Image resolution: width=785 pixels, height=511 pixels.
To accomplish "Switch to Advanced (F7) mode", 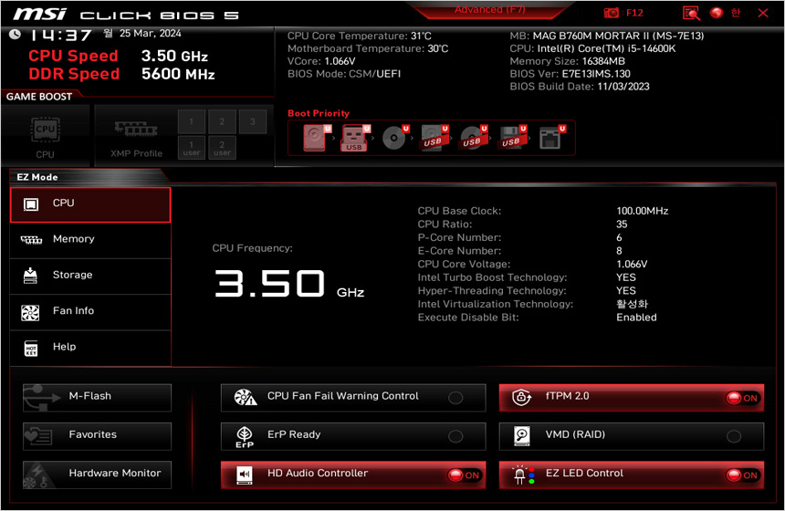I will [489, 9].
